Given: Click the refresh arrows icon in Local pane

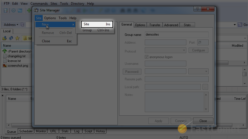Looking at the screenshot, I should point(11,38).
